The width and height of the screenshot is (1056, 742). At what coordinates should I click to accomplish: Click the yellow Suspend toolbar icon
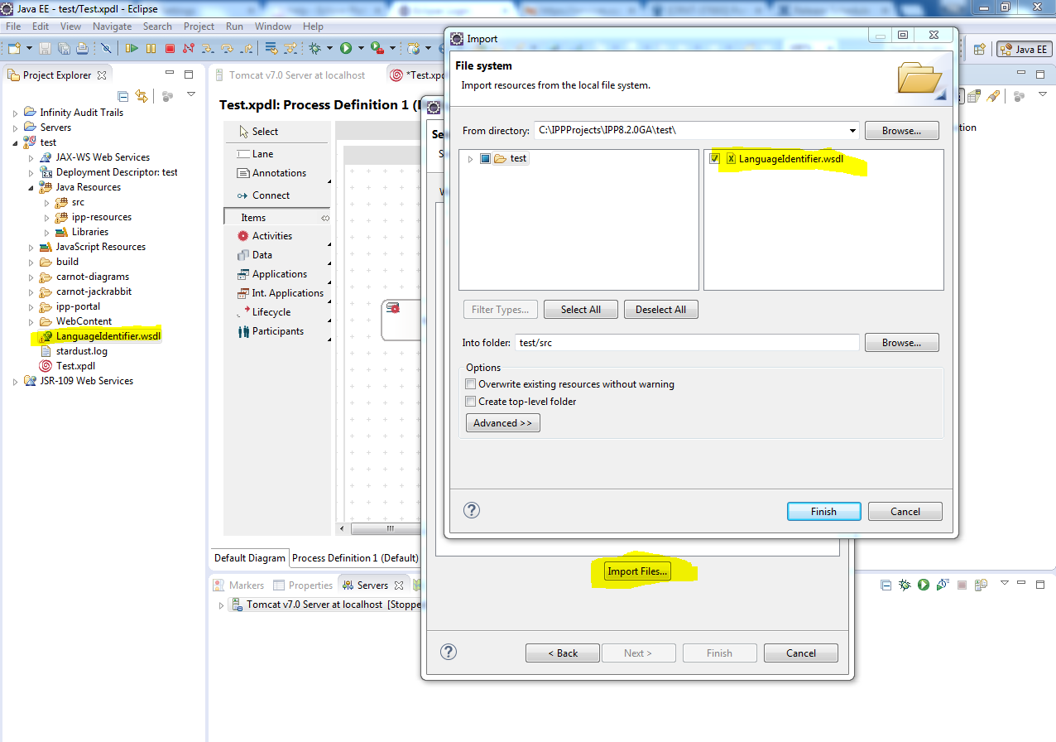(x=151, y=49)
